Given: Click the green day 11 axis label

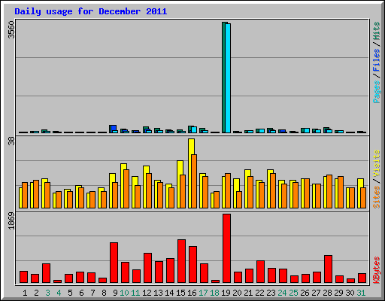Looking at the screenshot, I should point(135,293).
